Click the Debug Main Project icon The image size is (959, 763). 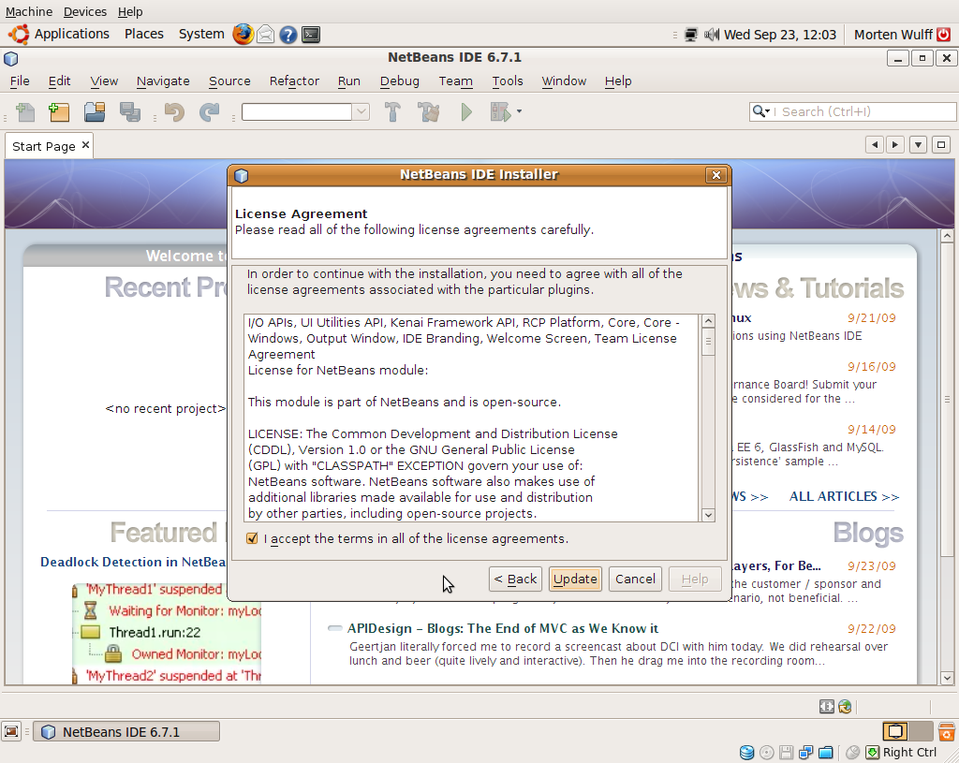[500, 112]
